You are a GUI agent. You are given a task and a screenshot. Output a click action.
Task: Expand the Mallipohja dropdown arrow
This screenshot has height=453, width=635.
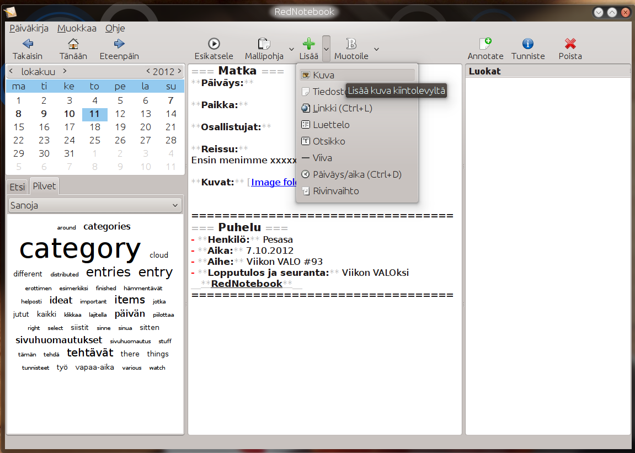click(292, 49)
